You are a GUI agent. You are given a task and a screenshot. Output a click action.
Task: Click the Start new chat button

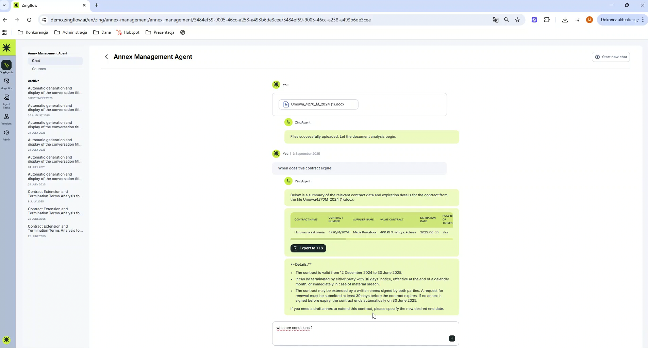pyautogui.click(x=611, y=57)
